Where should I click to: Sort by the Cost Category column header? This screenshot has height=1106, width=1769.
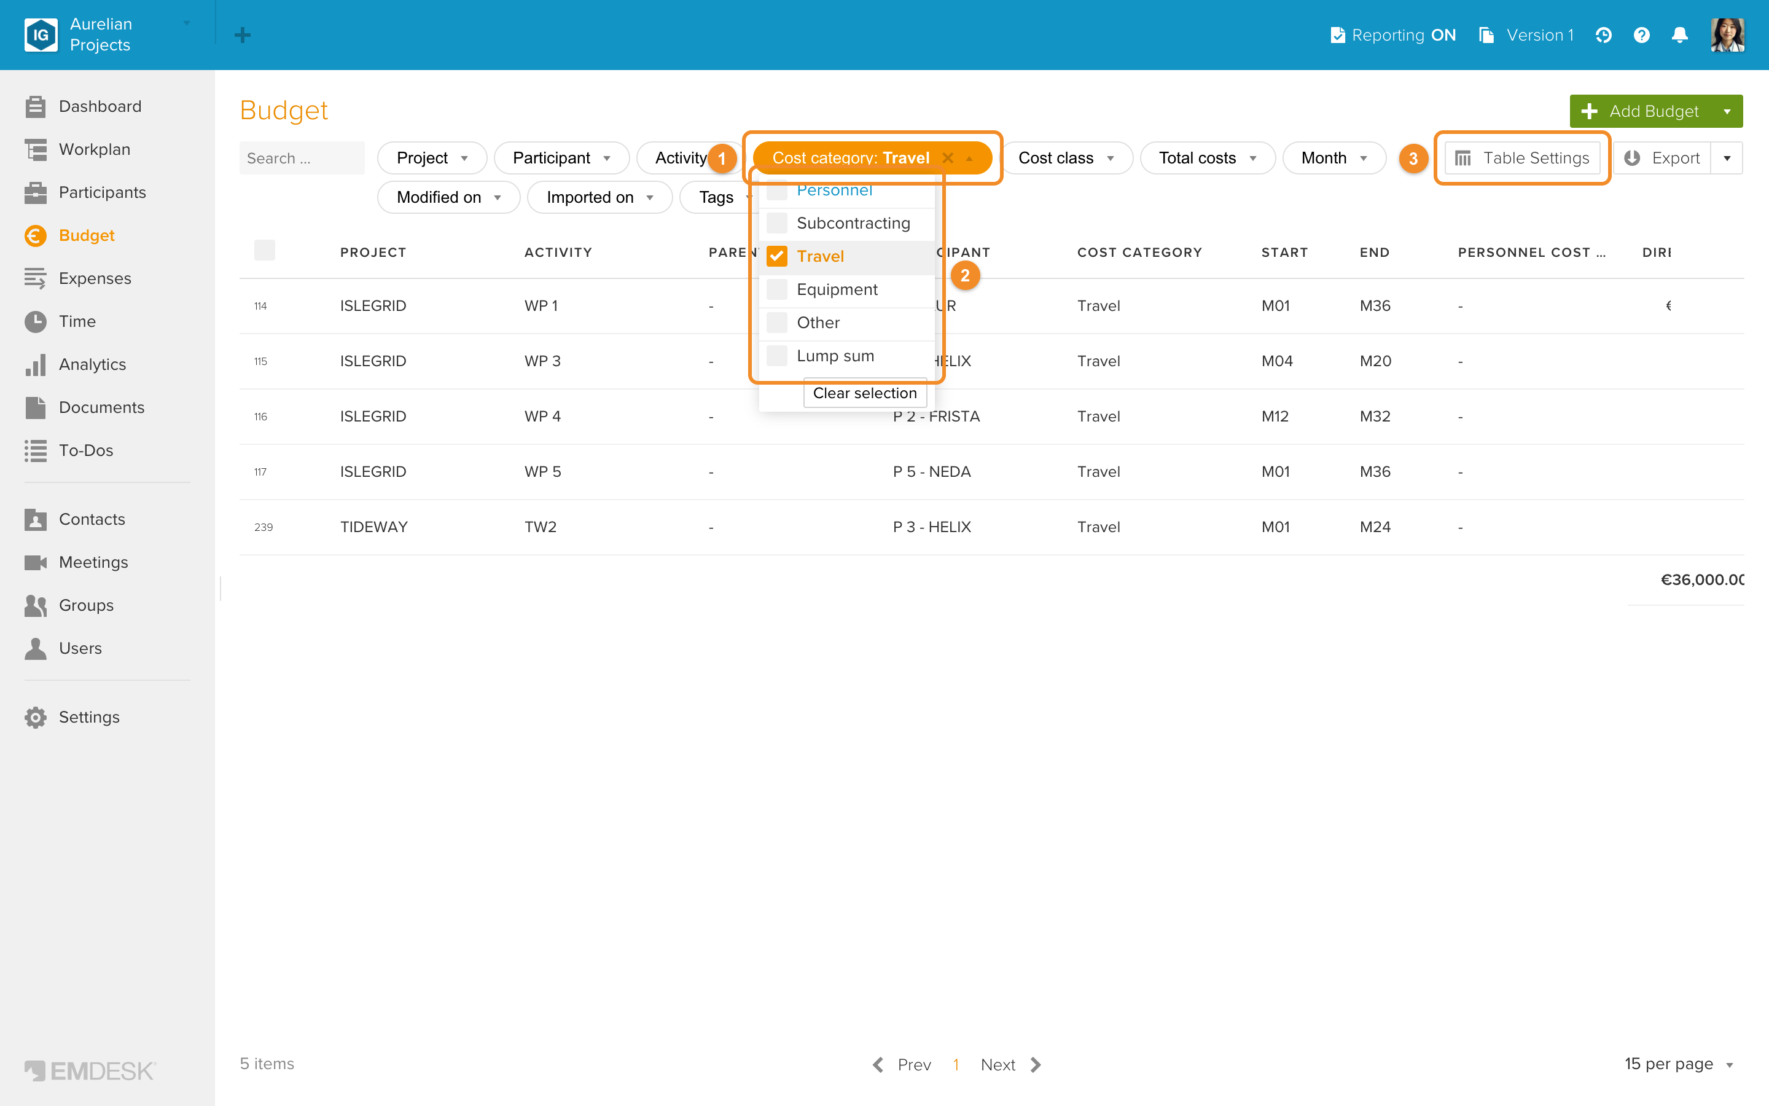[x=1139, y=253]
